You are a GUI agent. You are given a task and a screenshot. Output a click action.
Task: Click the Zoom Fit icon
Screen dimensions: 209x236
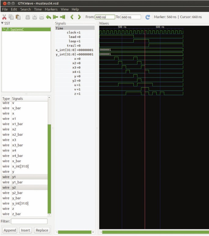pyautogui.click(x=28, y=17)
